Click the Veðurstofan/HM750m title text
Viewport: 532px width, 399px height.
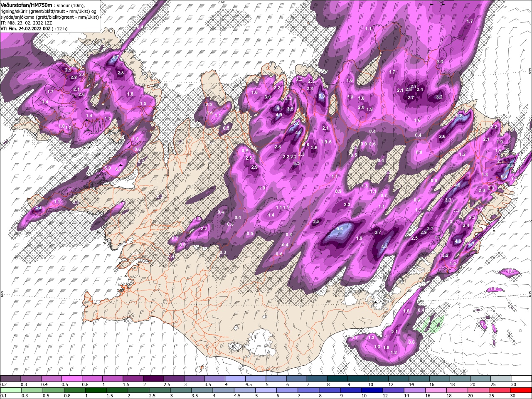click(26, 5)
